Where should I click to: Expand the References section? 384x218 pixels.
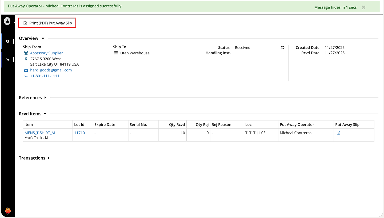[x=45, y=98]
